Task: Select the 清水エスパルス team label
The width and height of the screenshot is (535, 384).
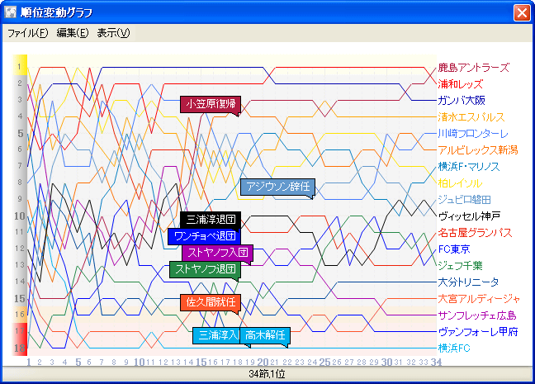Action: point(471,117)
